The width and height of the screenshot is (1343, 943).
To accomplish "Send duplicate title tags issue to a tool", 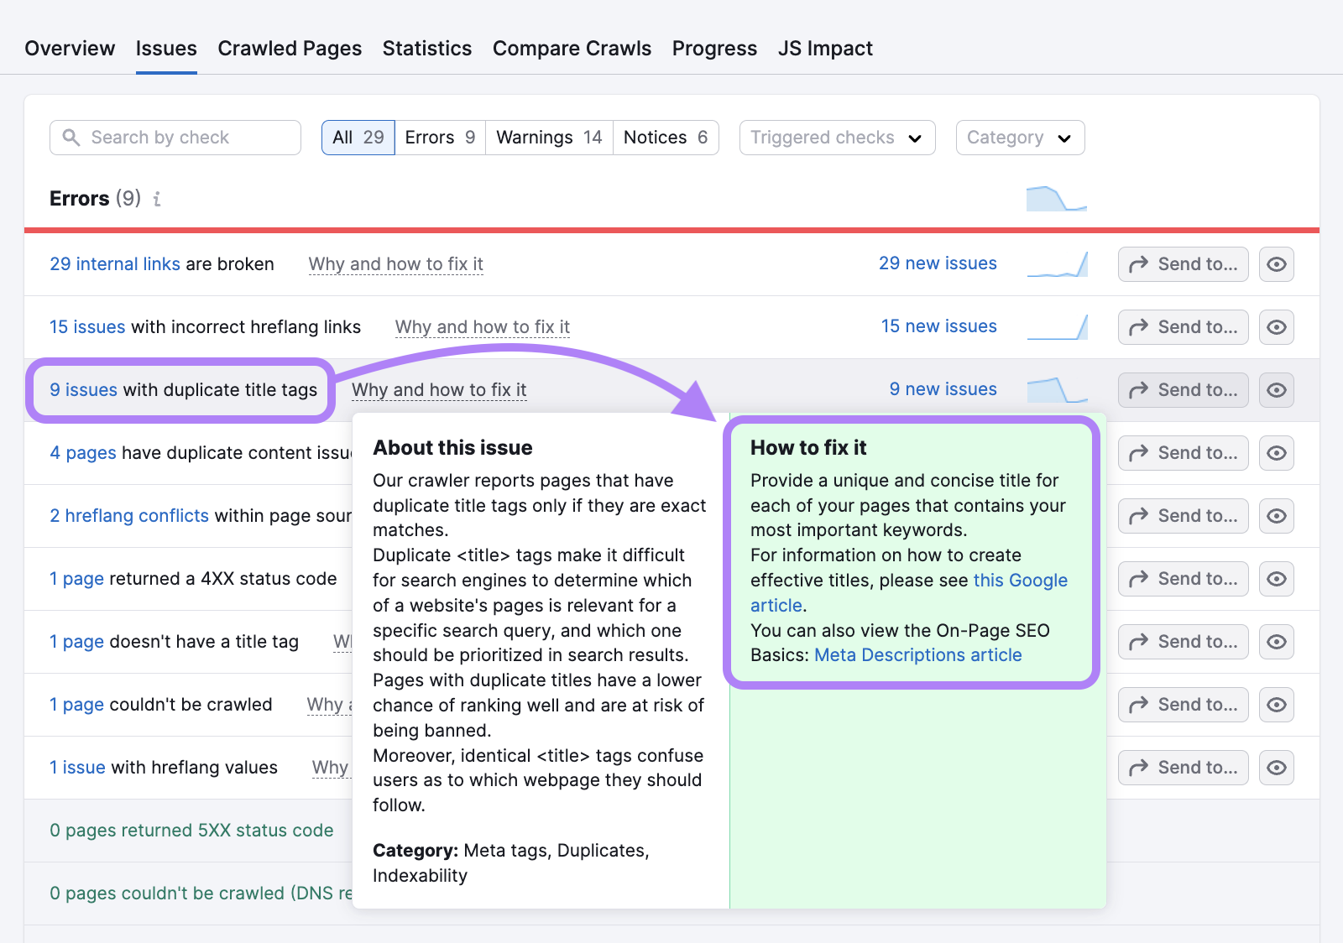I will pos(1183,390).
